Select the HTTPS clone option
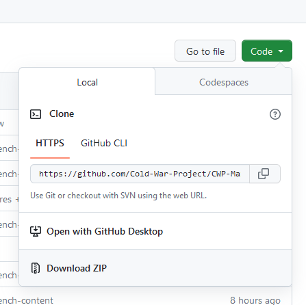The width and height of the screenshot is (306, 305). coord(50,144)
